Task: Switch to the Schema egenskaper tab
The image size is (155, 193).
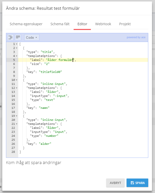Action: pyautogui.click(x=26, y=24)
